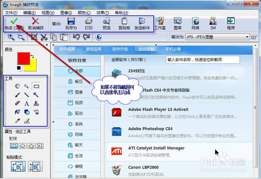Viewport: 261px width, 179px height.
Task: Click the captured 软件卸载 tab
Action: pos(146,49)
